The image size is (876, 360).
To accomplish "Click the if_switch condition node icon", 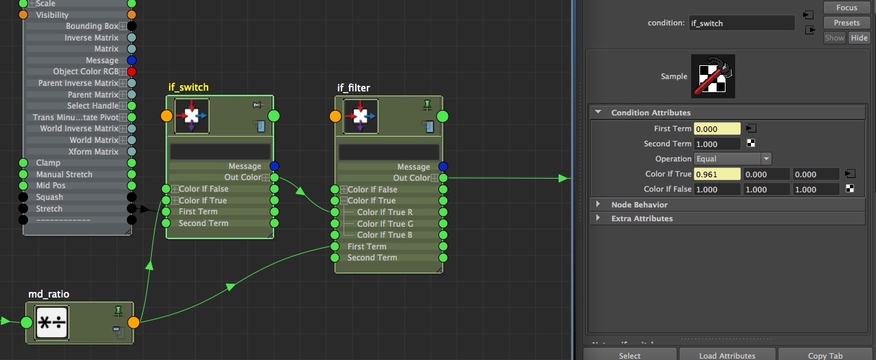I will coord(192,116).
